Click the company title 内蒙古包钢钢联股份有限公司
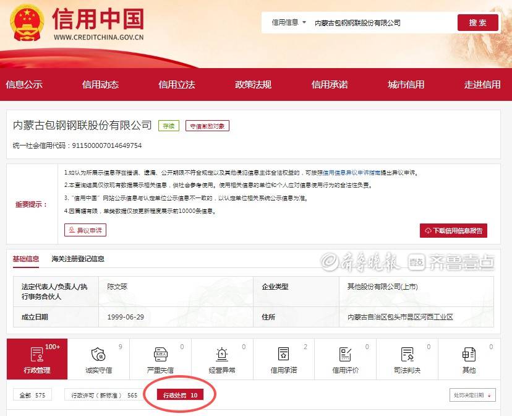The width and height of the screenshot is (512, 416). point(82,126)
